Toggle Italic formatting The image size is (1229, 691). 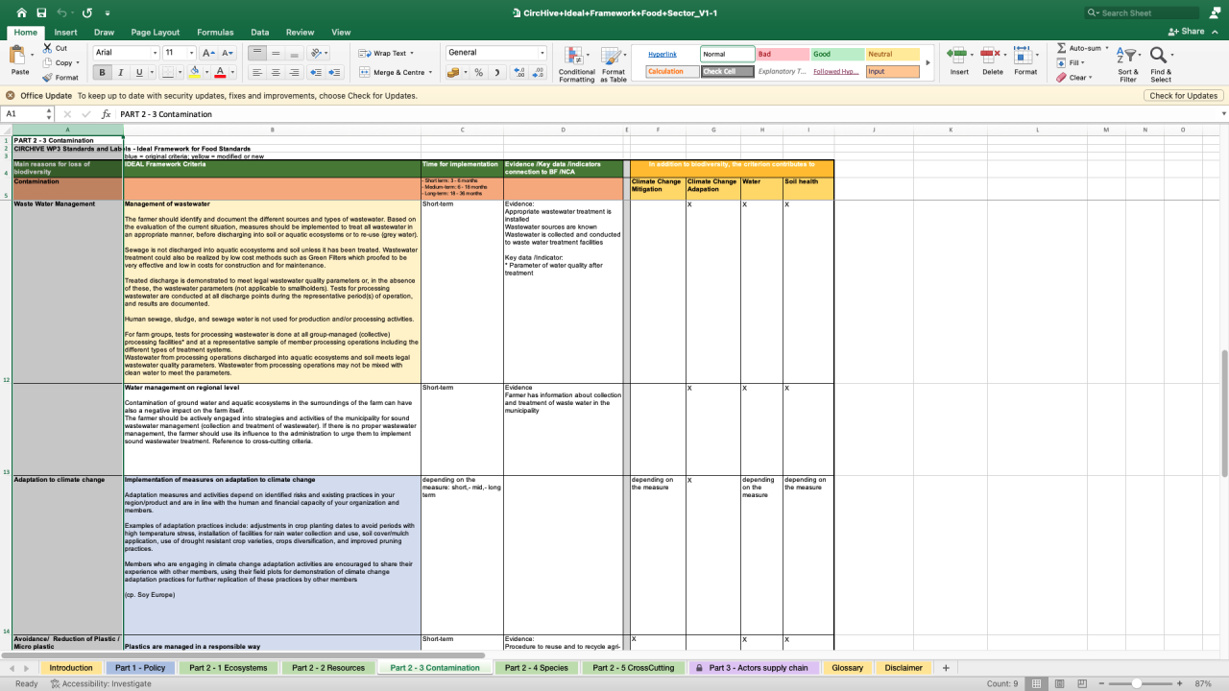pyautogui.click(x=120, y=72)
